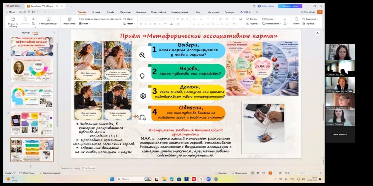Switch to the Вид ribbon tab
Viewport: 373px width, 186px height.
[198, 12]
